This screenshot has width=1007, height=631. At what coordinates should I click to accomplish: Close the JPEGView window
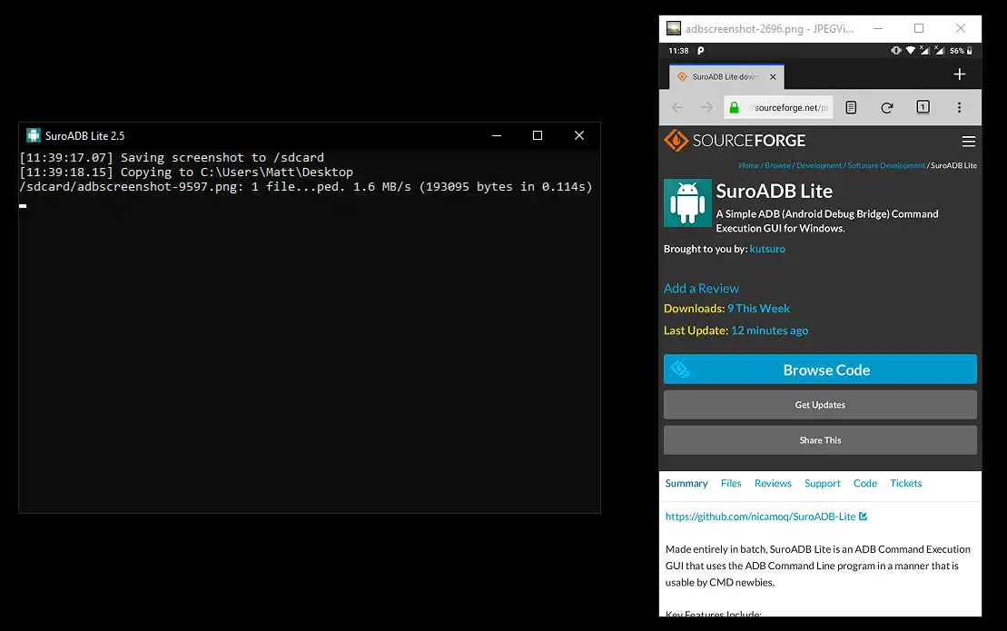pyautogui.click(x=961, y=28)
